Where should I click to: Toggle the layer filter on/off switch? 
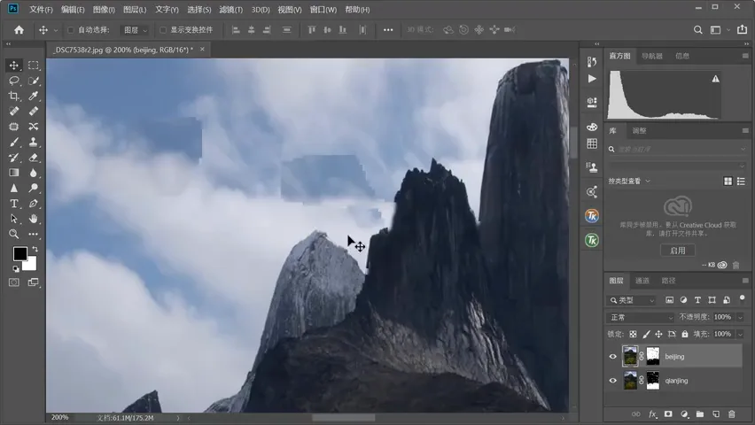[742, 298]
